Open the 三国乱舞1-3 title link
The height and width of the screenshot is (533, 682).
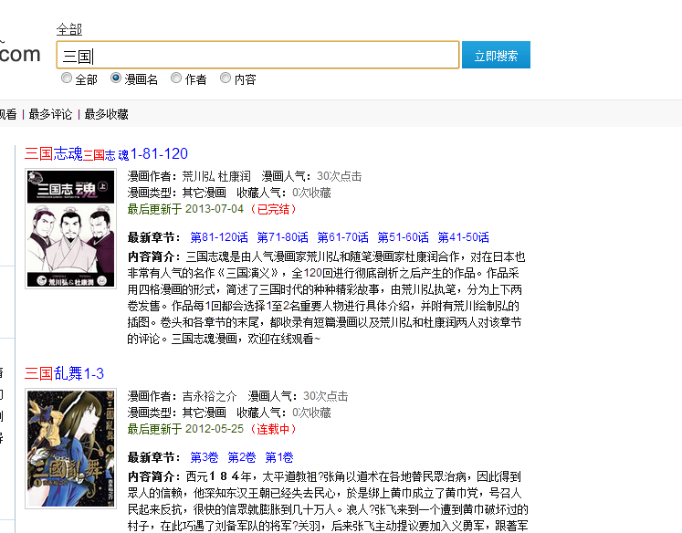tap(65, 373)
